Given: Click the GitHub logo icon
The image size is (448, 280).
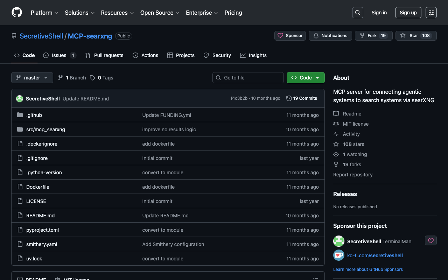Looking at the screenshot, I should pos(17,13).
